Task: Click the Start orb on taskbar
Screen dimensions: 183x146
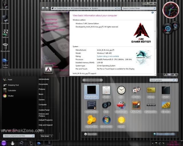Action: [4, 143]
